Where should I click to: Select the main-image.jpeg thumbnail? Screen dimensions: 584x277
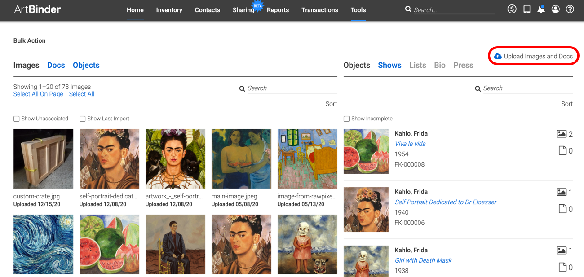[x=241, y=159]
